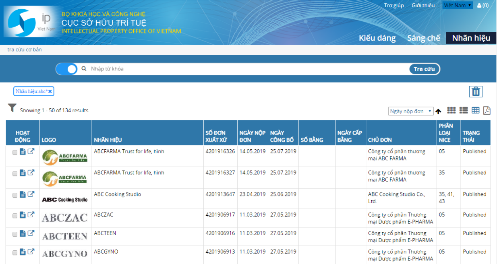The width and height of the screenshot is (497, 264).
Task: Select the ABCZAC row checkbox
Action: (x=15, y=216)
